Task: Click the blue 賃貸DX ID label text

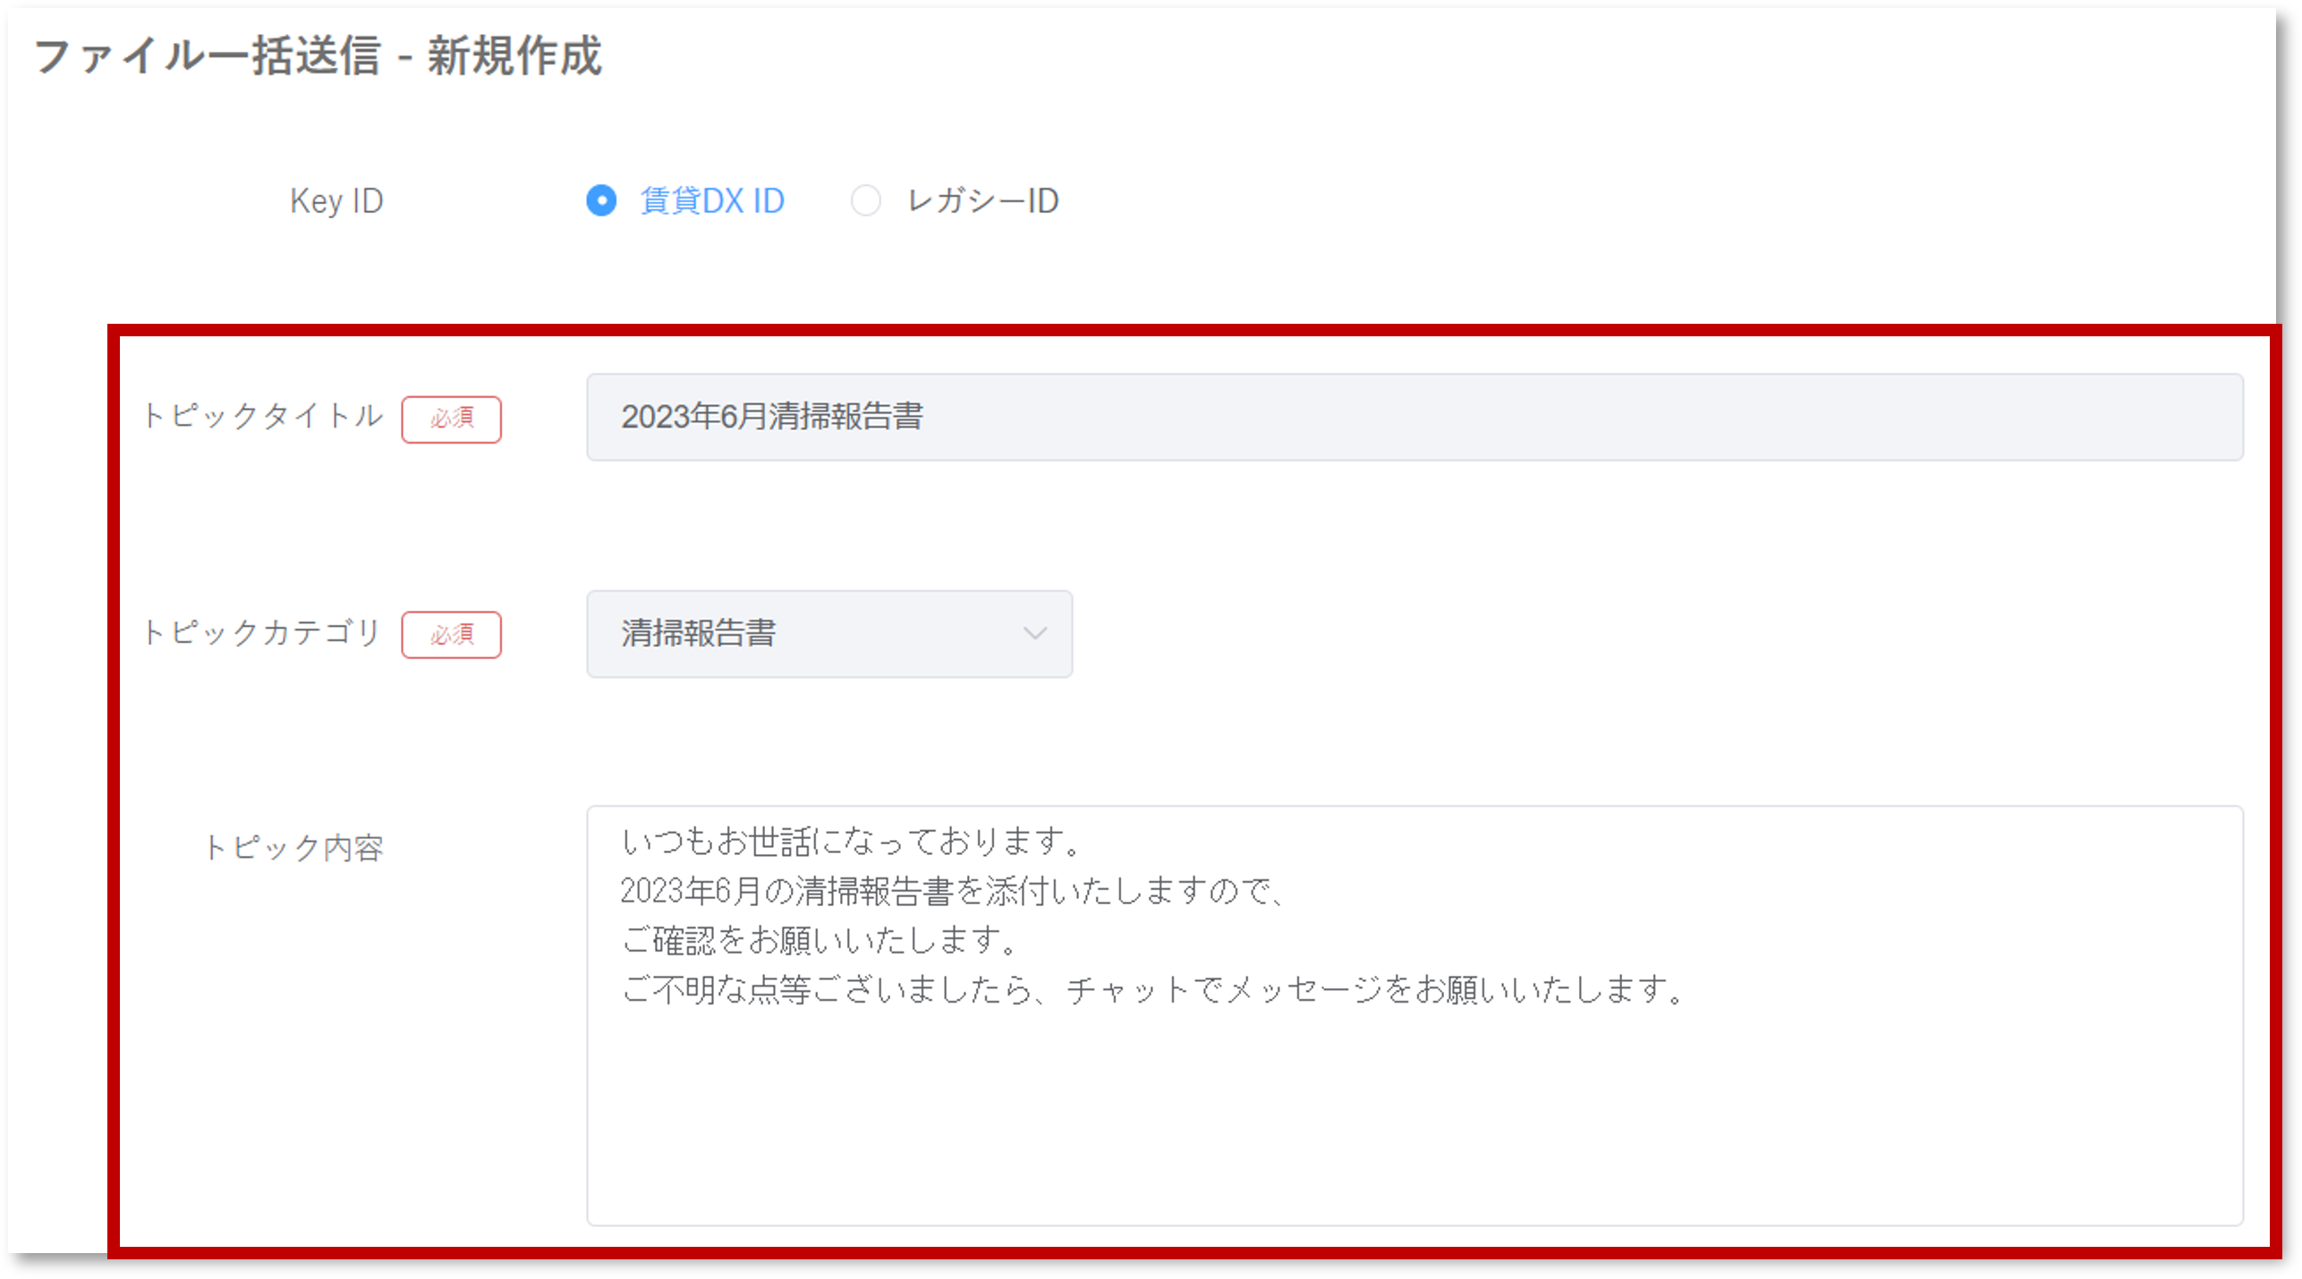Action: (711, 201)
